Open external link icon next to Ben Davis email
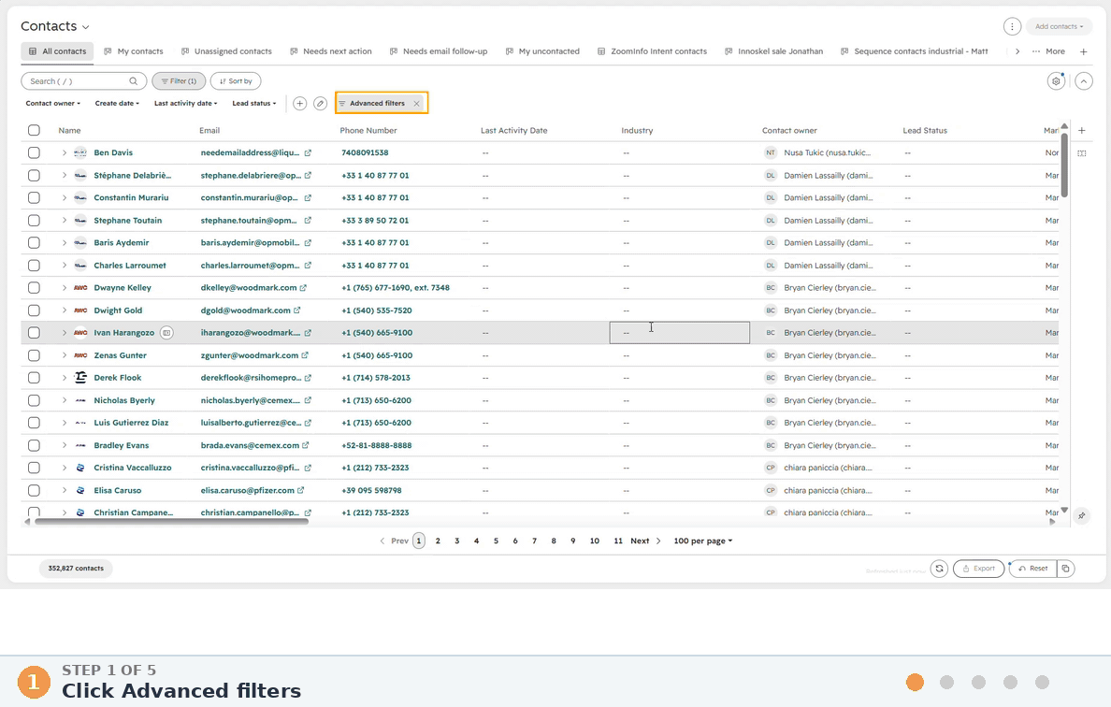This screenshot has height=707, width=1111. click(x=308, y=153)
